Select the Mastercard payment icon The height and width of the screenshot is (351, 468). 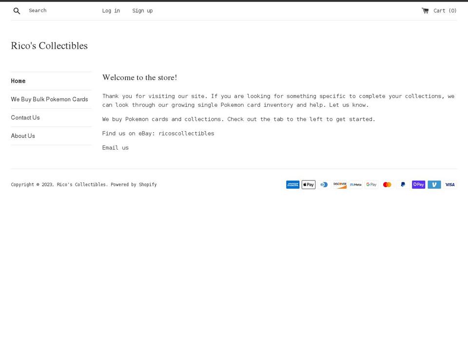387,184
